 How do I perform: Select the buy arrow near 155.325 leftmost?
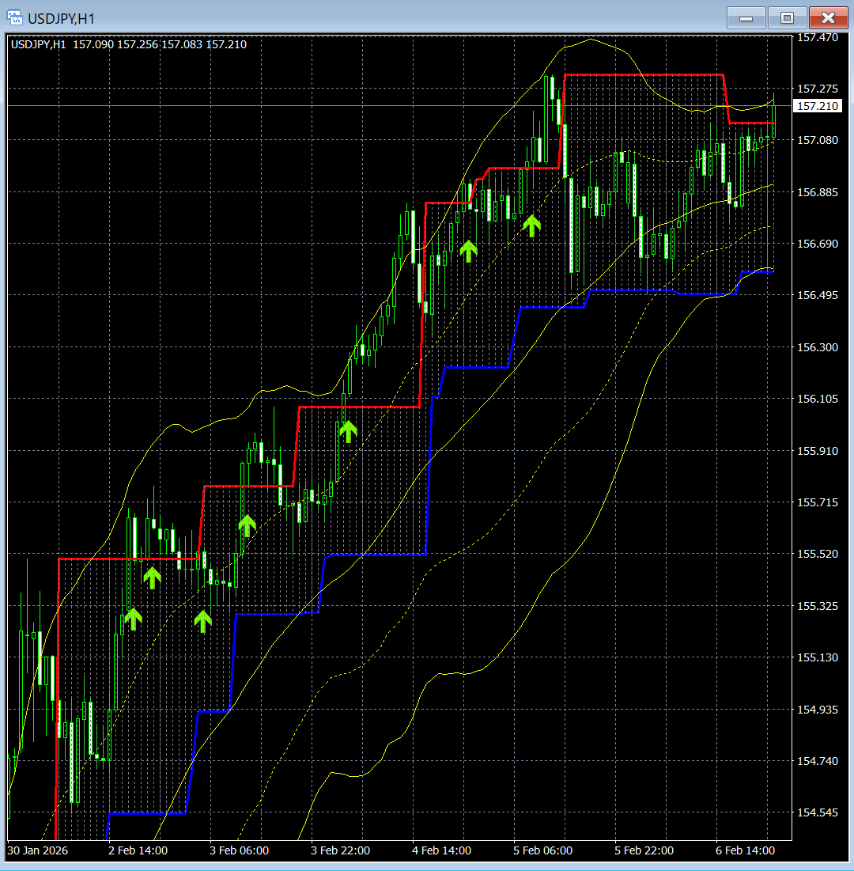coord(134,619)
